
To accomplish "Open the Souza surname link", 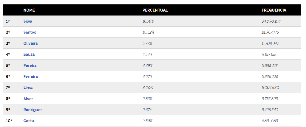I will (x=29, y=54).
